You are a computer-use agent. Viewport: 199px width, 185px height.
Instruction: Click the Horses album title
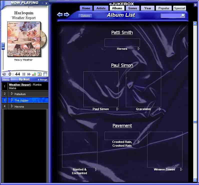[x=122, y=49]
